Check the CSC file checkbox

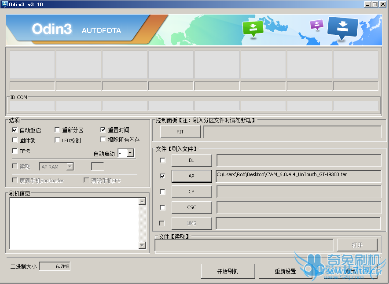(x=162, y=207)
